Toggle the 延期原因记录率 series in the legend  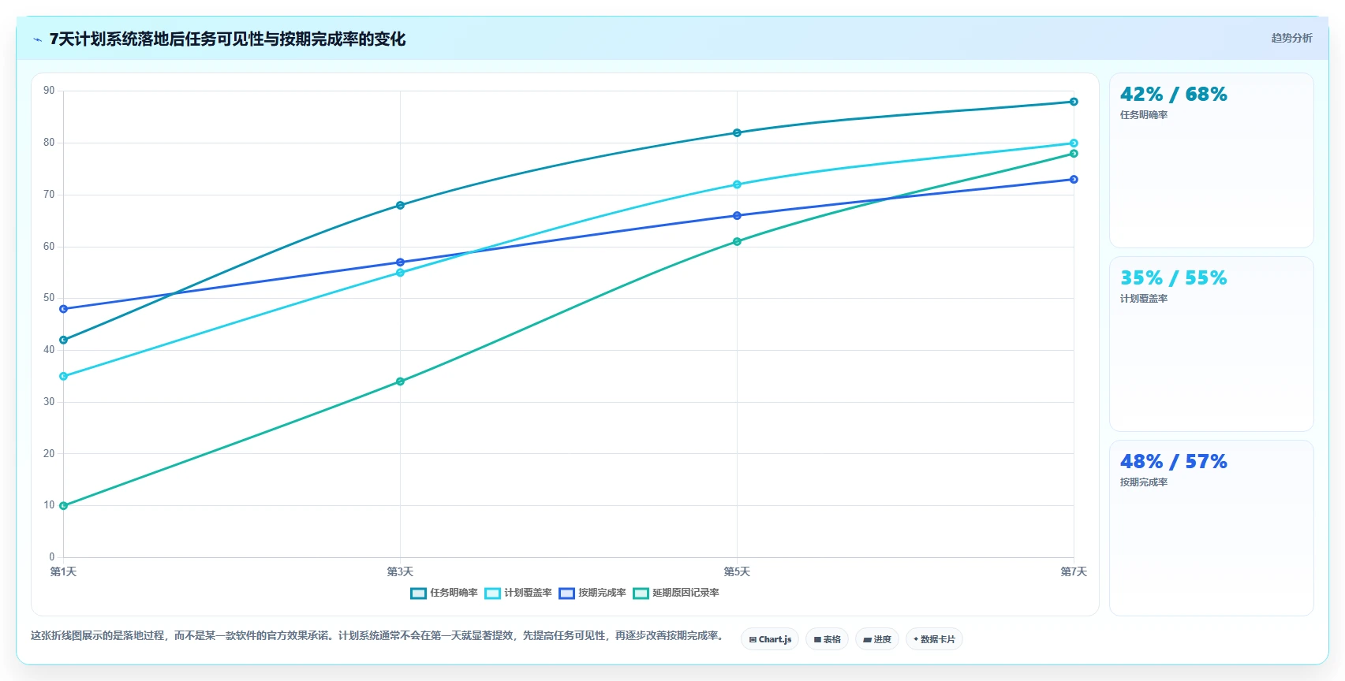click(676, 593)
